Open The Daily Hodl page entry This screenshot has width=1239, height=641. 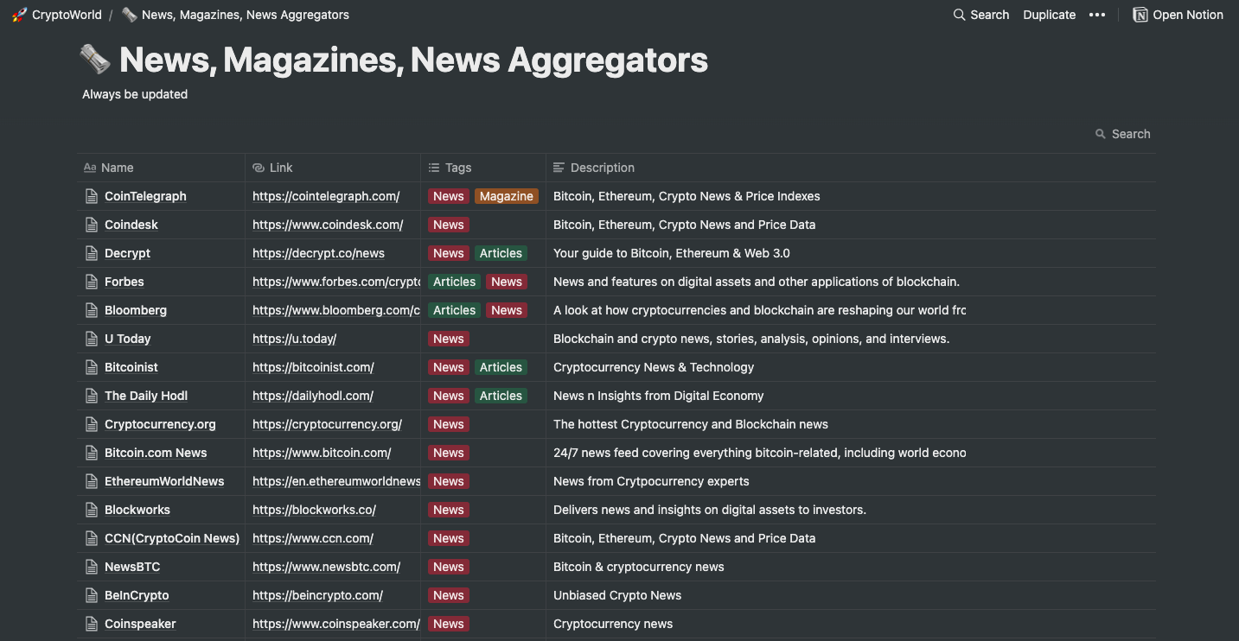(146, 396)
